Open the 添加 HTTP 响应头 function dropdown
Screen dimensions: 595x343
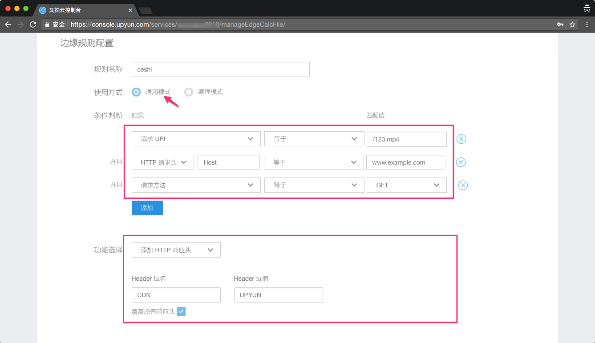176,250
